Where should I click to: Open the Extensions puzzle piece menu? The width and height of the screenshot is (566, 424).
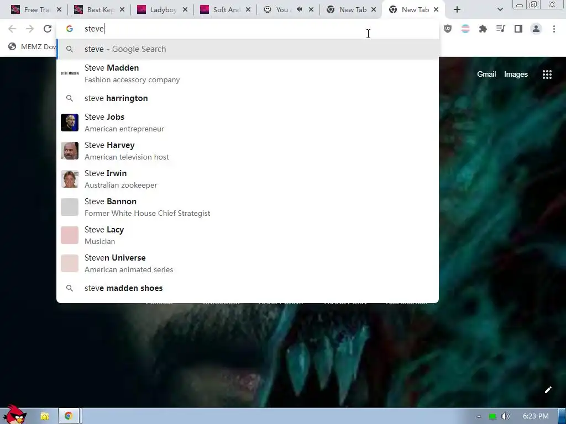coord(483,29)
